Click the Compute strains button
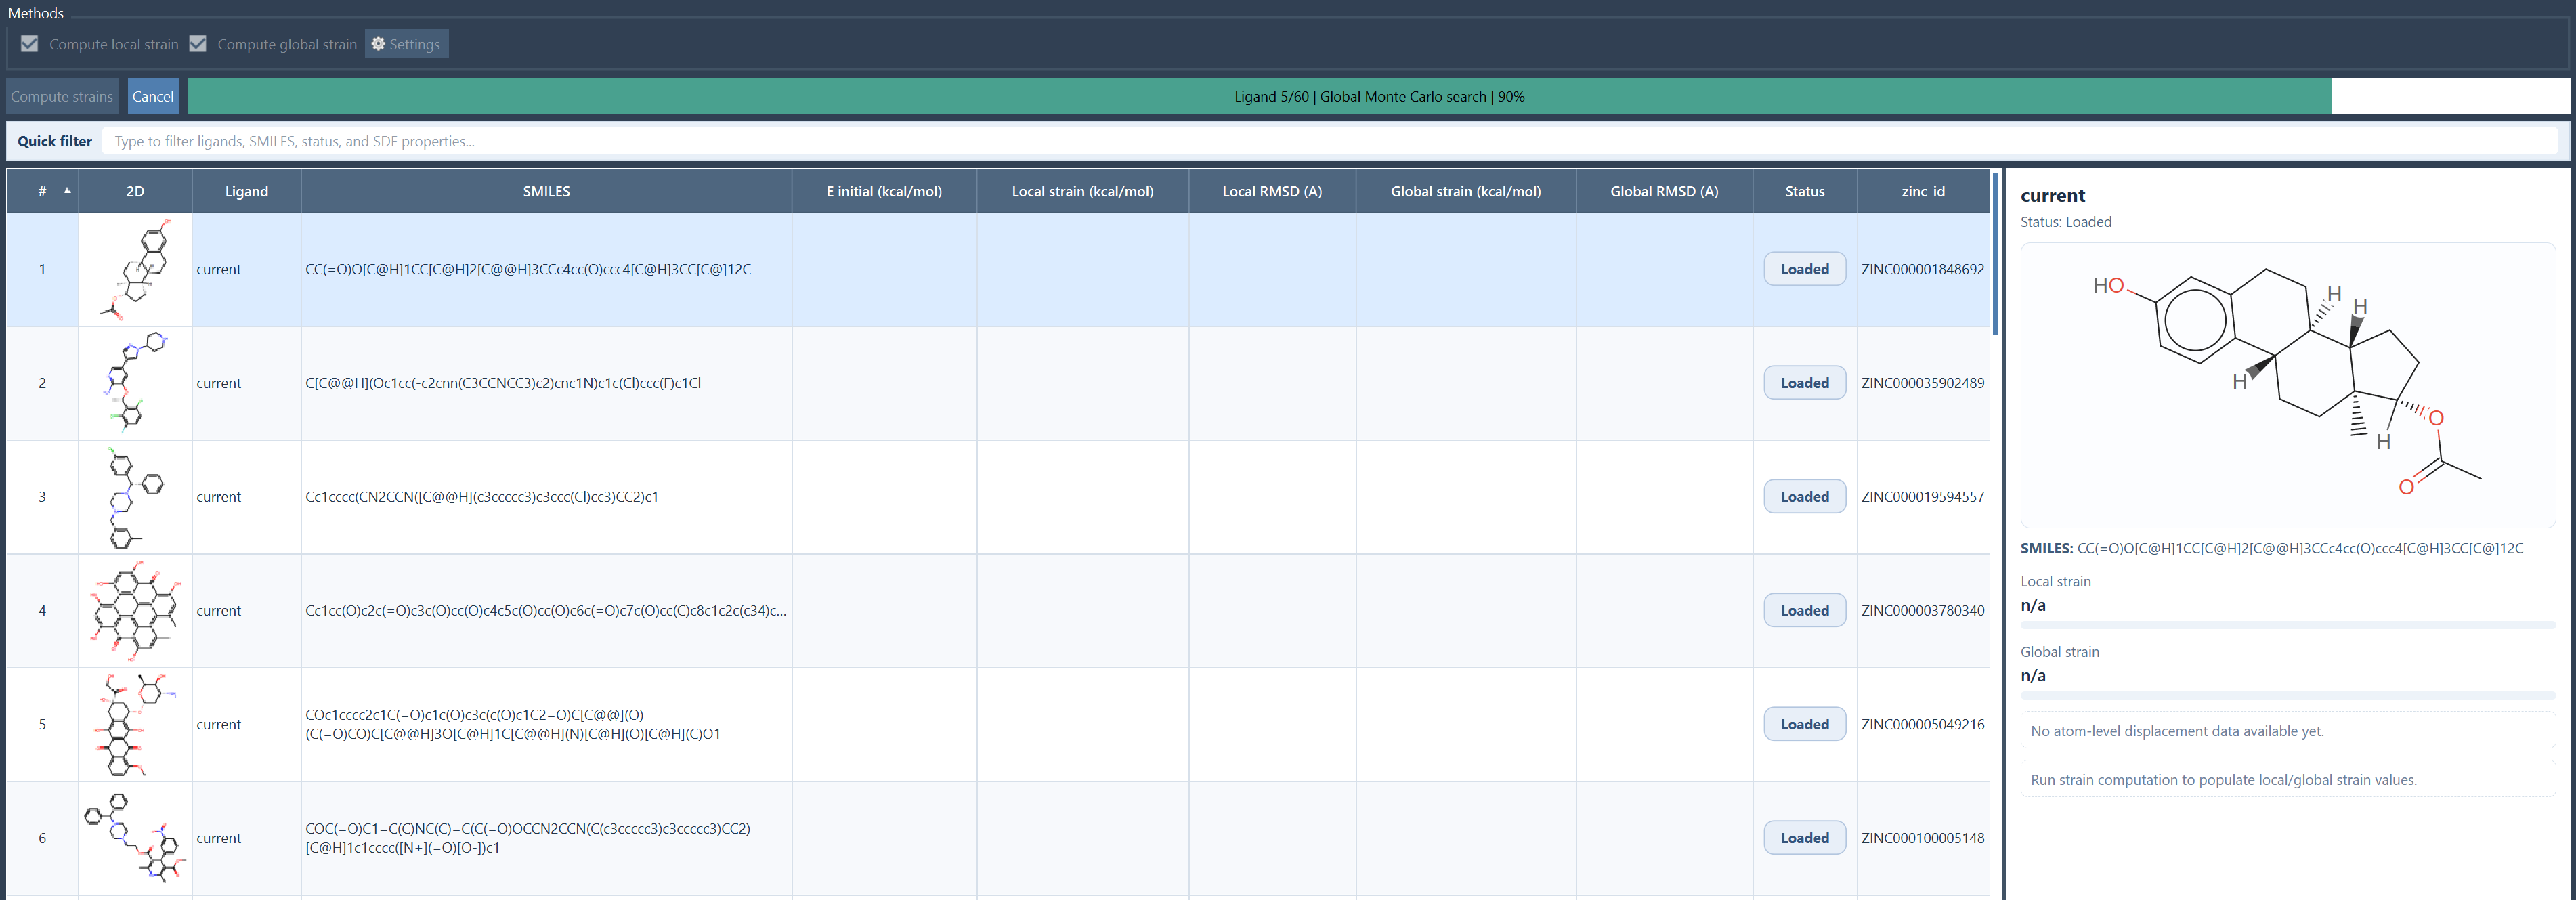Viewport: 2576px width, 900px height. click(62, 97)
